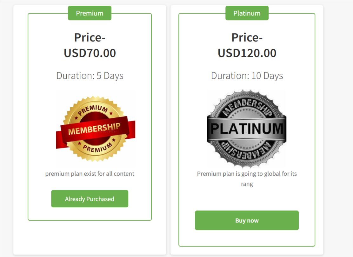Click bottom PREMIUM arc text on gold seal
This screenshot has height=257, width=353.
[x=97, y=148]
